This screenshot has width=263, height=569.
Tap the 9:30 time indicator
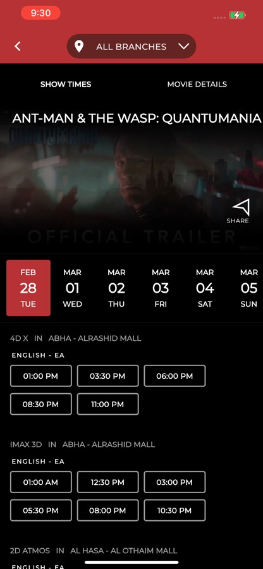point(40,13)
